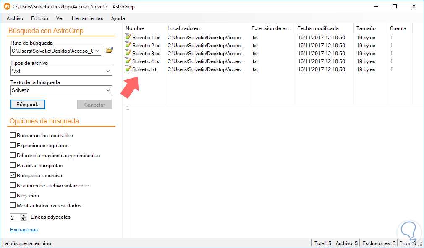424x248 pixels.
Task: Select the Solvetic 4.txt file name
Action: 146,61
